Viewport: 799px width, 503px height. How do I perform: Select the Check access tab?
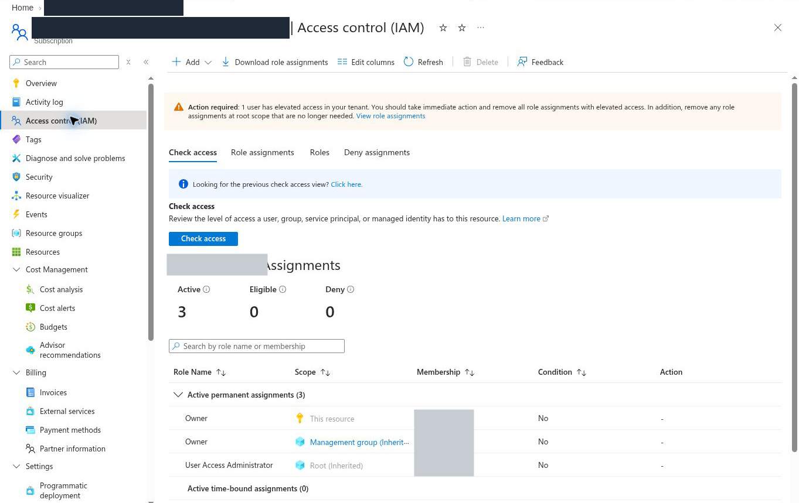(193, 152)
